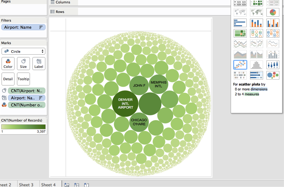Open the Color marks card button
The height and width of the screenshot is (187, 284).
[x=8, y=64]
